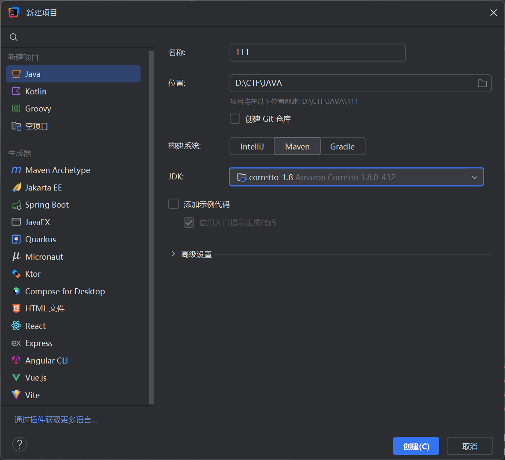Click the Maven Archetype m icon
Viewport: 505px width, 460px height.
click(16, 170)
